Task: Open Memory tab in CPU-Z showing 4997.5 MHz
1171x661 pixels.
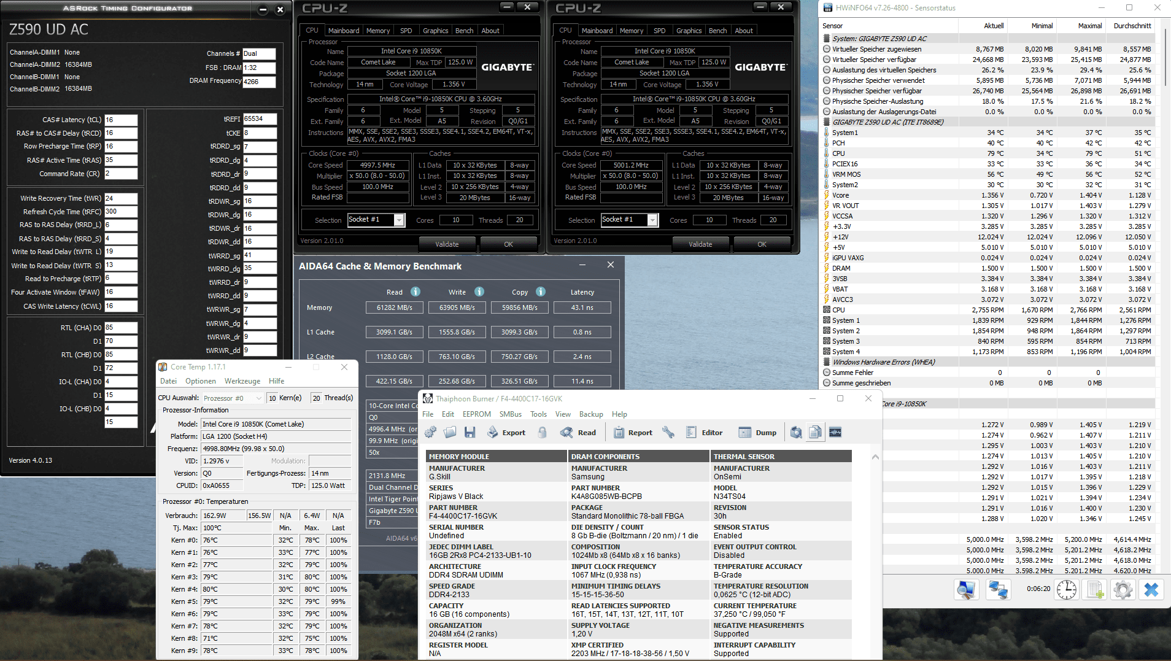Action: coord(378,30)
